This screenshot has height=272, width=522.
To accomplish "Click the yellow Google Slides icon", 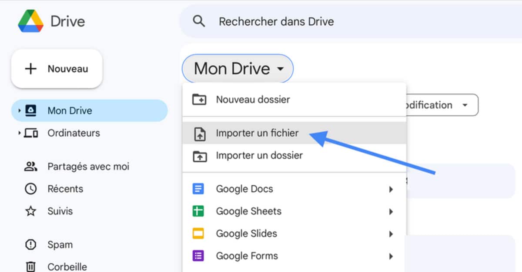I will pyautogui.click(x=198, y=234).
